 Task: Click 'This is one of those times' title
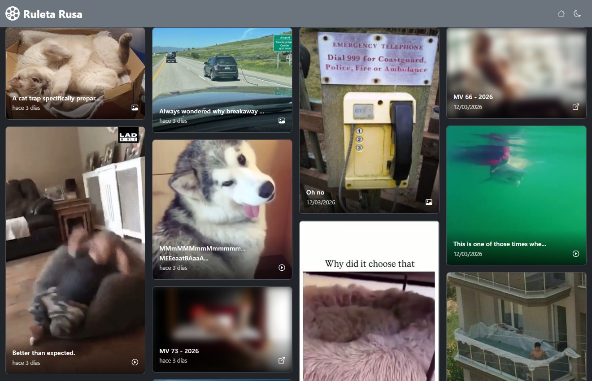click(499, 244)
